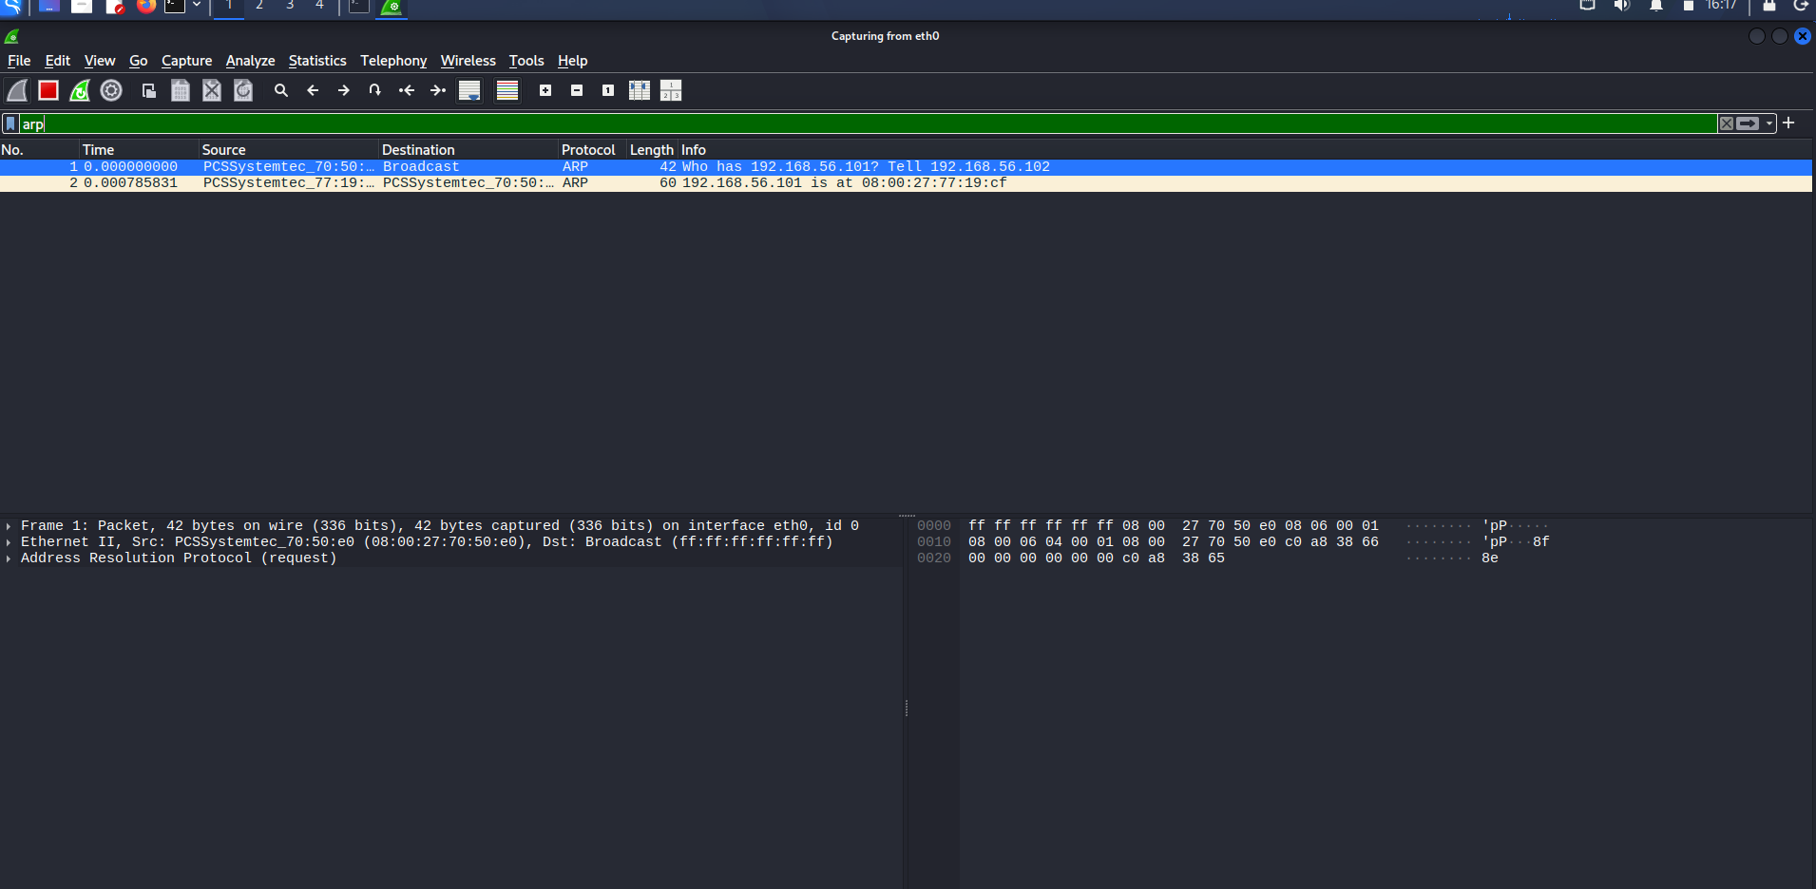Switch to workspace 3
Screen dimensions: 1816x889
[290, 6]
